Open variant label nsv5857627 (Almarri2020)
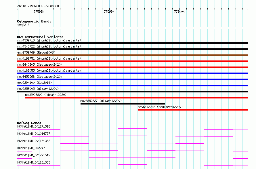Image resolution: width=256 pixels, height=169 pixels. (x=101, y=101)
